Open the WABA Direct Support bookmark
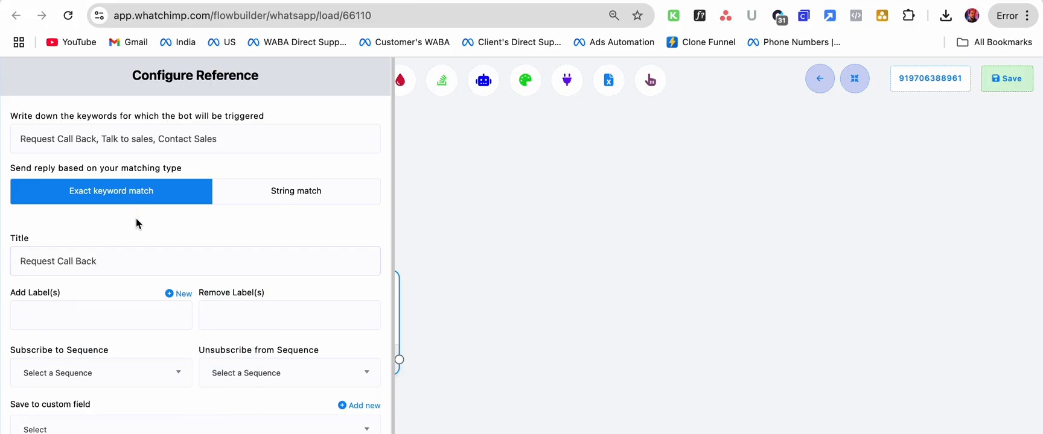 [297, 42]
